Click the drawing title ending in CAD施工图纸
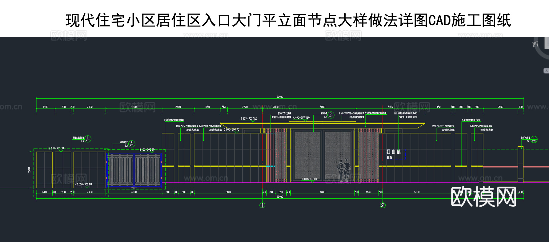 pyautogui.click(x=288, y=21)
